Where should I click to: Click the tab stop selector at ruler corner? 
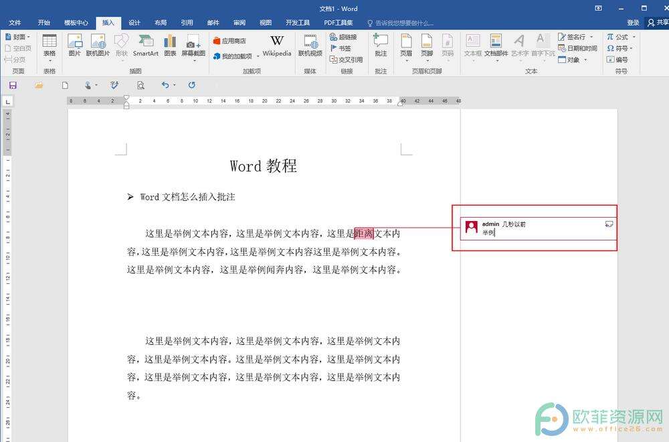tap(7, 101)
